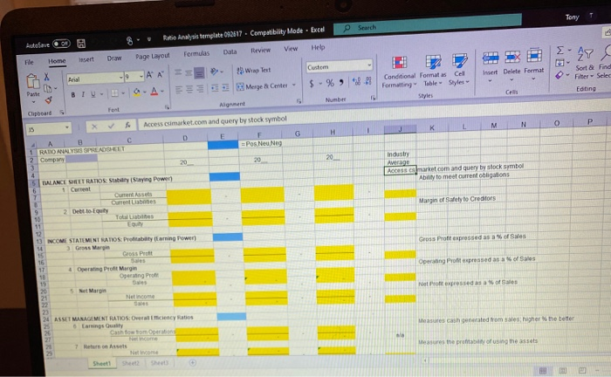Toggle the AutoSave switch
Screen dimensions: 611x377
(61, 44)
